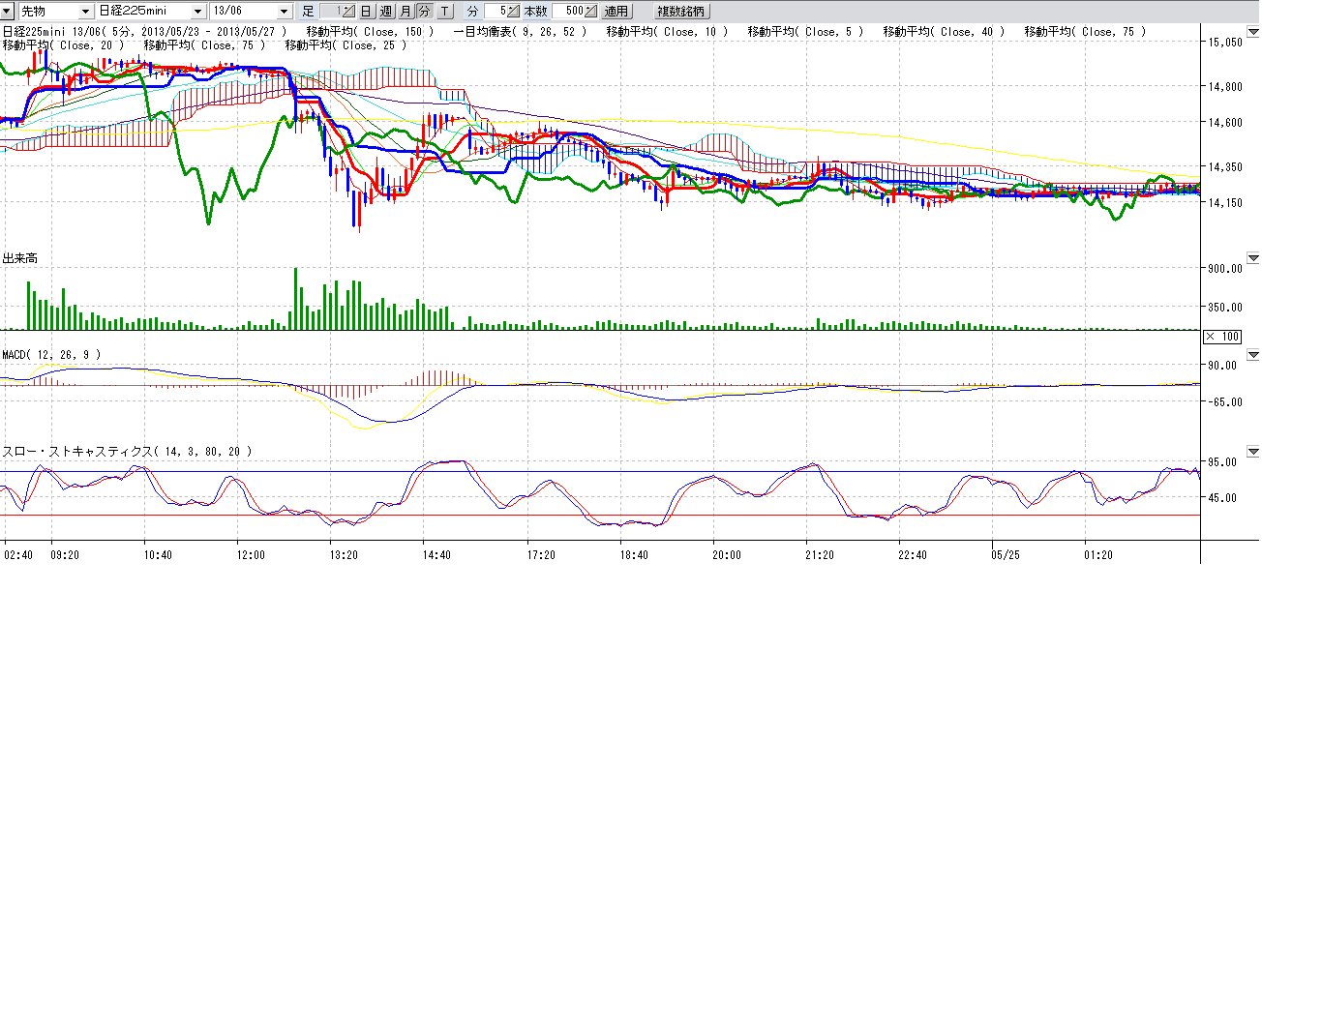Click the 05/25 date marker on time axis
Image resolution: width=1322 pixels, height=1035 pixels.
[1005, 555]
